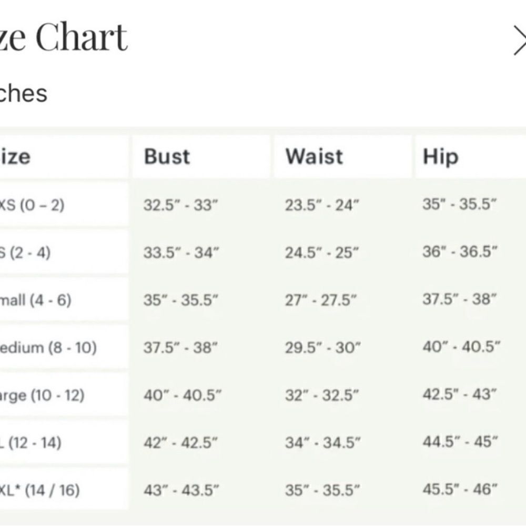Click the 29.5" - 30" waist measurement
Image resolution: width=526 pixels, height=526 pixels.
(323, 348)
